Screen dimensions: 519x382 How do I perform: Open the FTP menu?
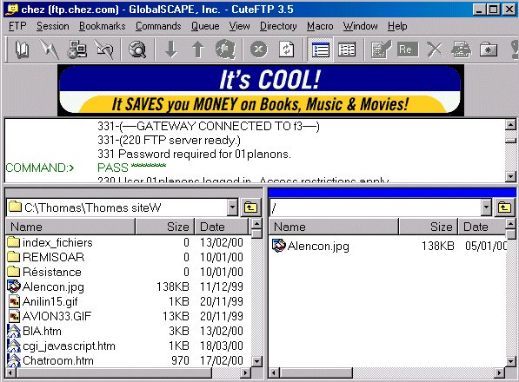pos(17,26)
